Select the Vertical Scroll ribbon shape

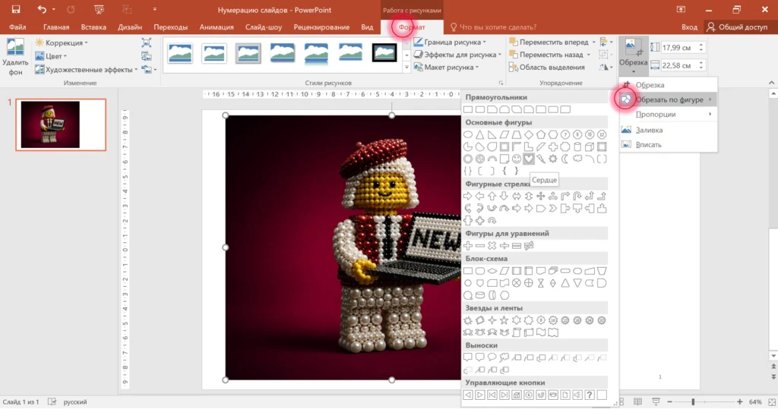coord(517,332)
